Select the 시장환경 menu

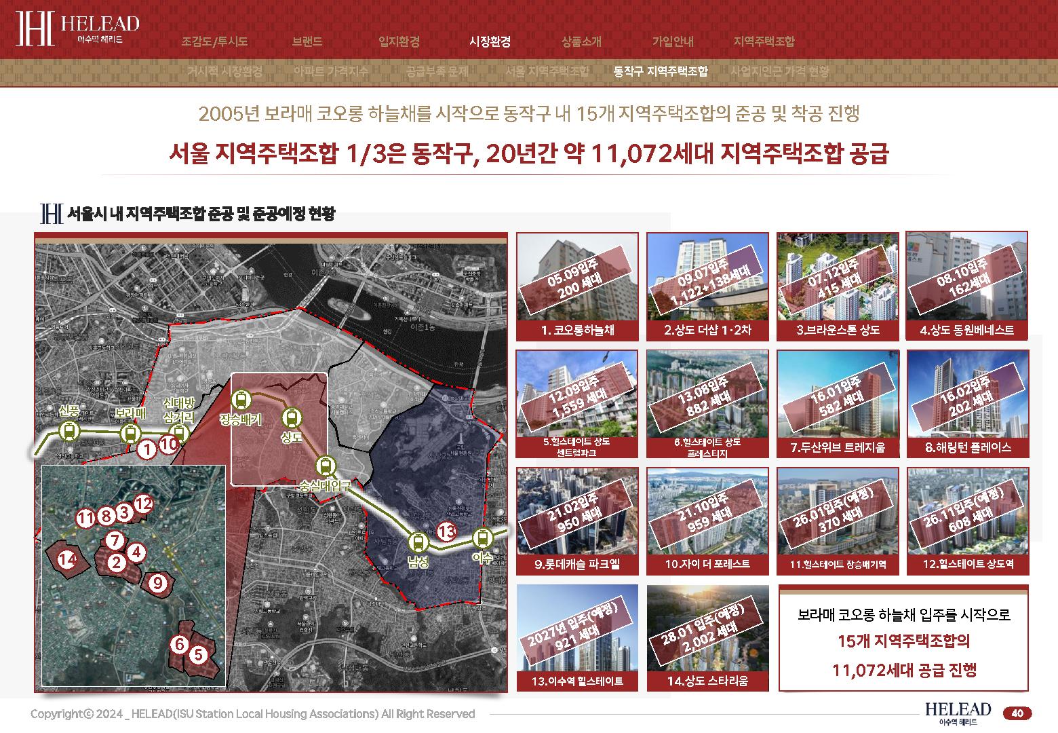(x=490, y=41)
